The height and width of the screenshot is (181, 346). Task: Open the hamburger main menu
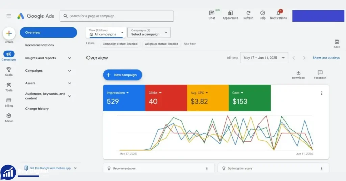point(9,16)
